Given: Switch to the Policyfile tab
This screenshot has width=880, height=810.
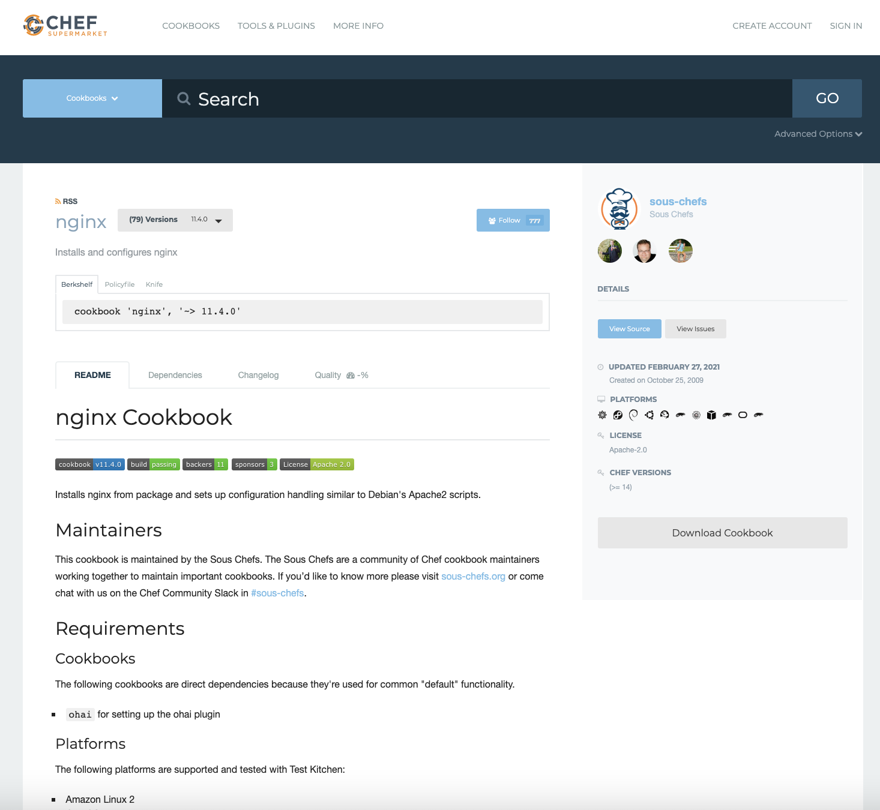Looking at the screenshot, I should pyautogui.click(x=119, y=284).
